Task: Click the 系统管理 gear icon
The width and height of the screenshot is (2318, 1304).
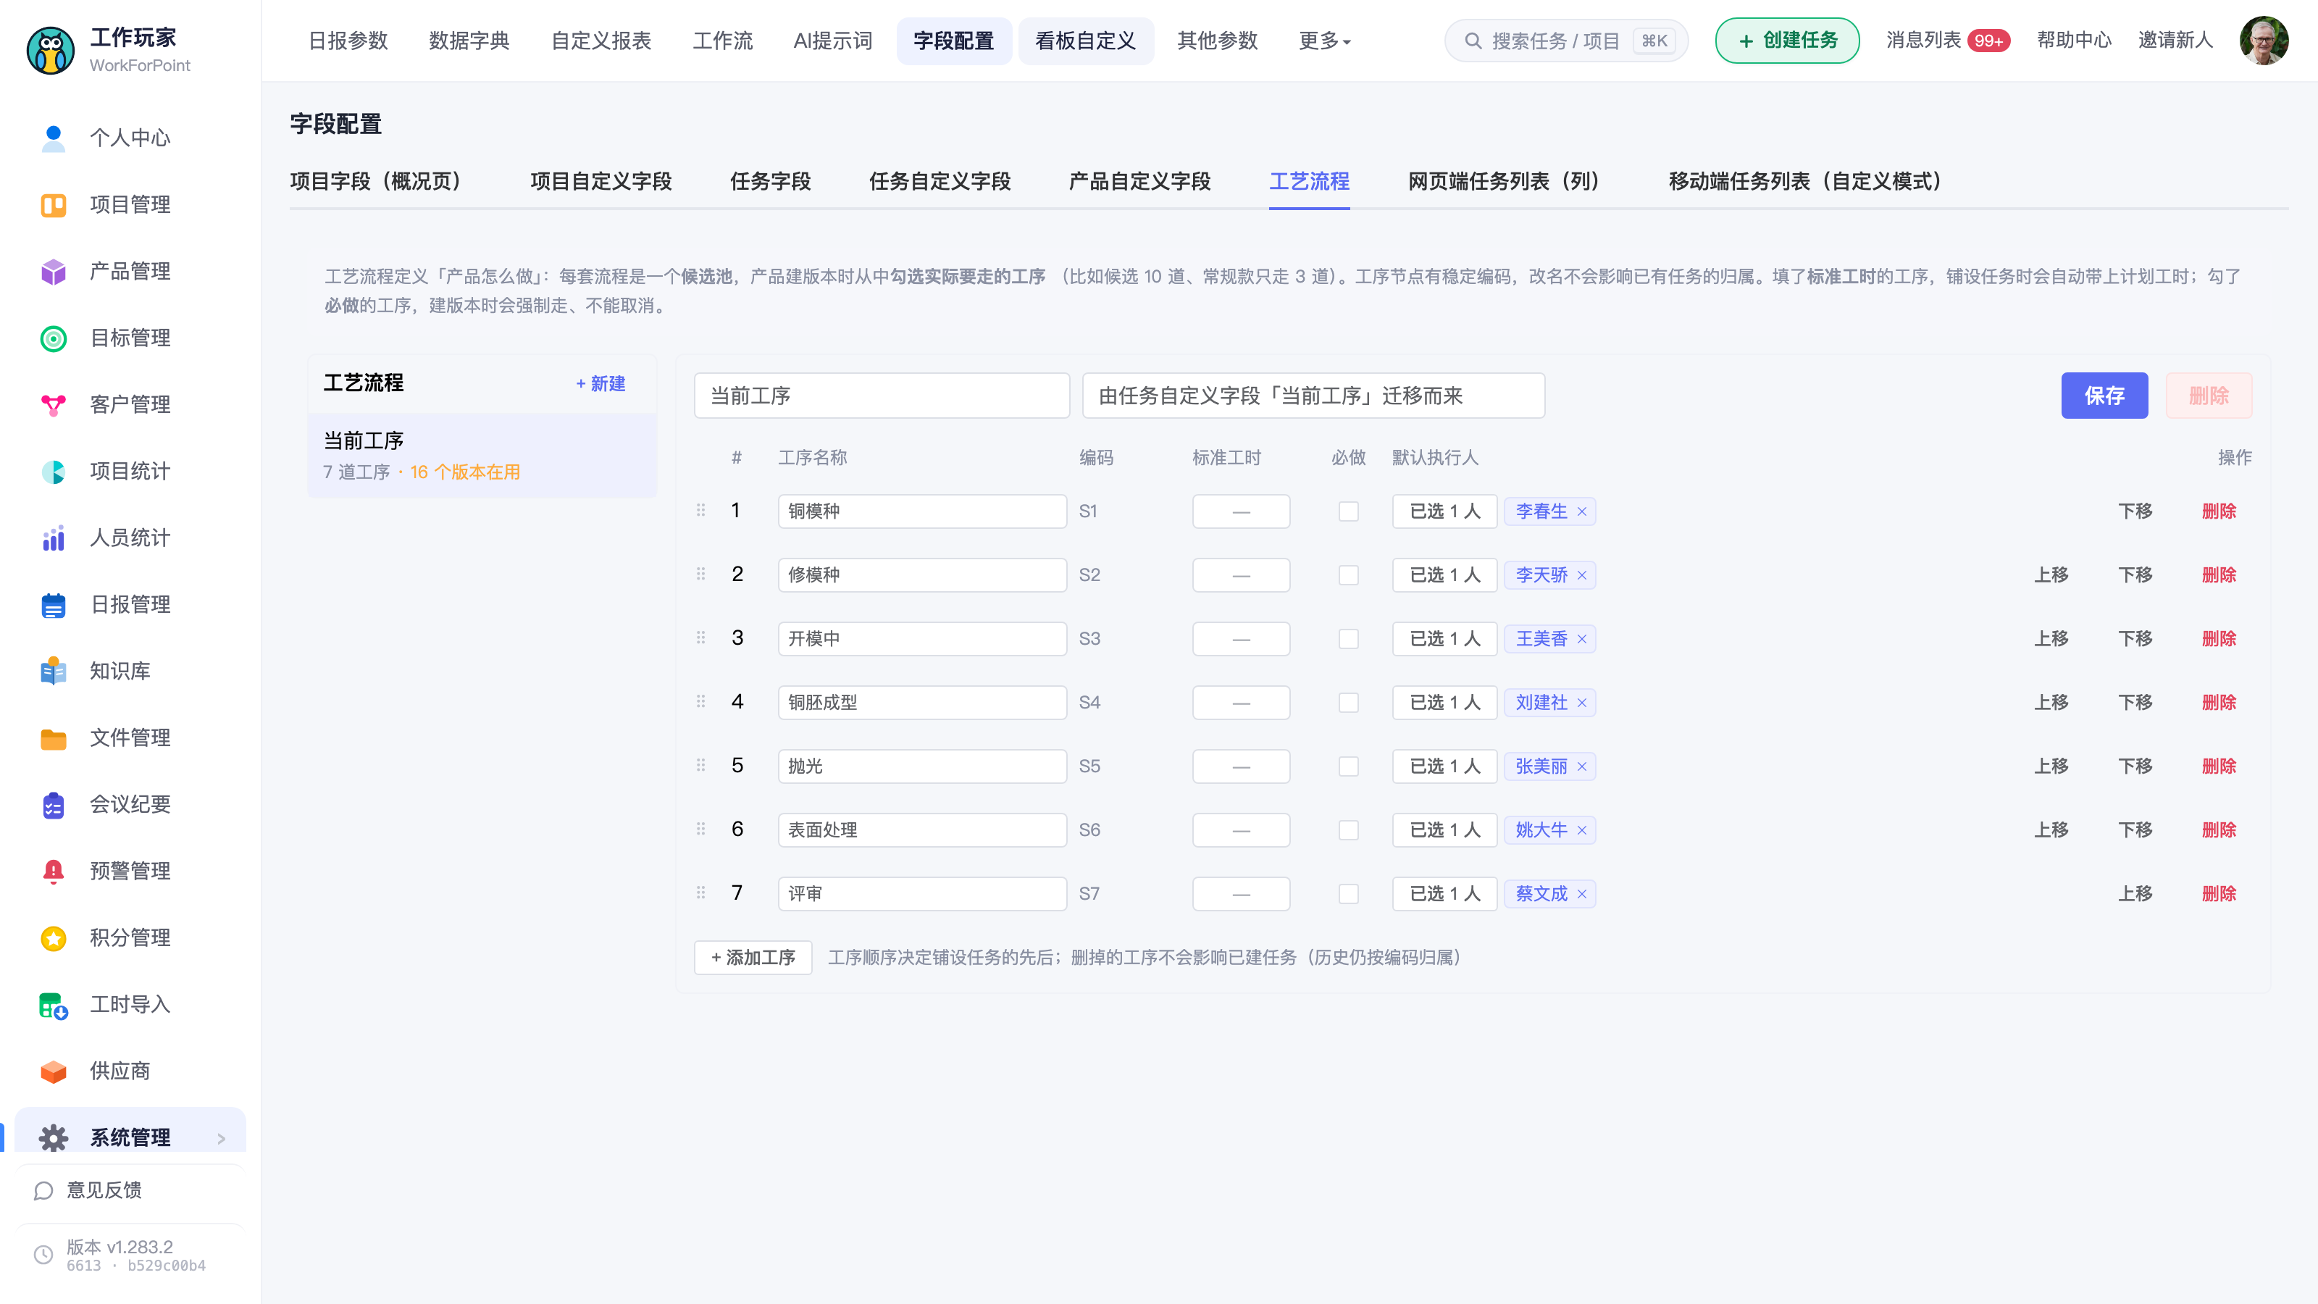Action: point(53,1137)
